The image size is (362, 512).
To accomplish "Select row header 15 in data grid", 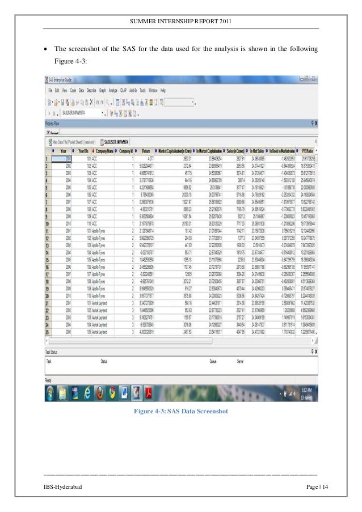I will coord(48,260).
